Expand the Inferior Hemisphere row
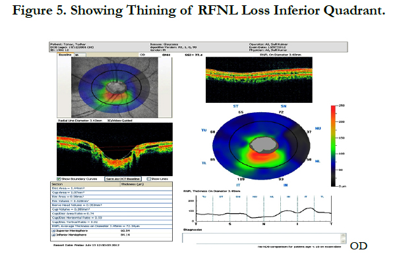 pyautogui.click(x=53, y=235)
